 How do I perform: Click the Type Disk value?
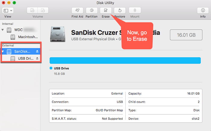pos(197,110)
